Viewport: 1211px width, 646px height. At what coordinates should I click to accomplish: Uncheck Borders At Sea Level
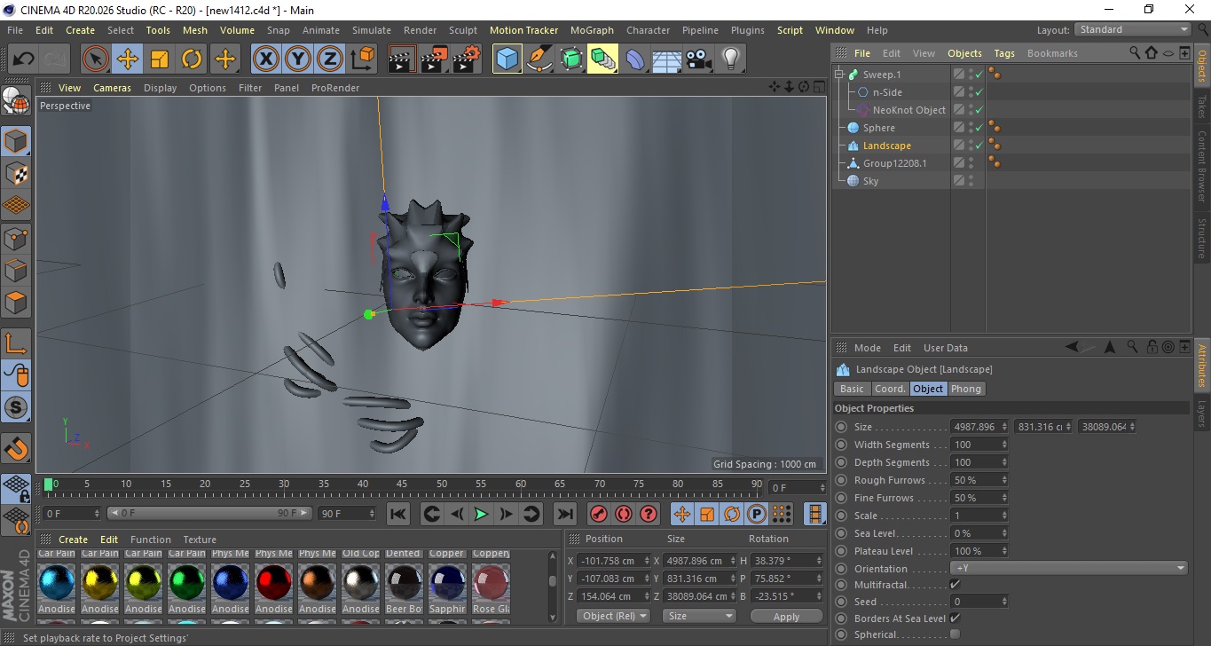(x=955, y=618)
